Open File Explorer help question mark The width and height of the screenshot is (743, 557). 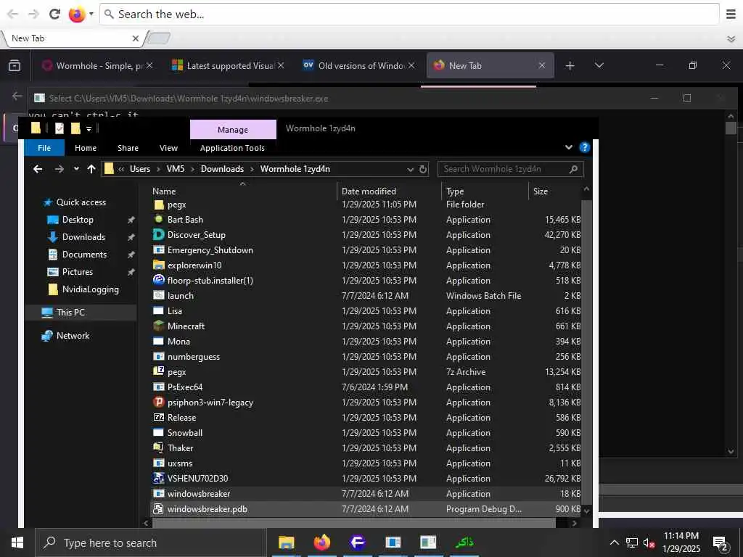tap(585, 147)
